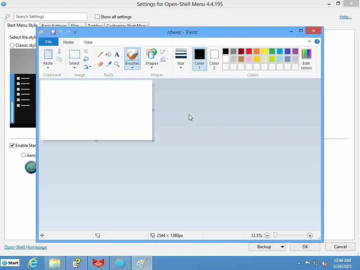The image size is (360, 270).
Task: Collapse the Paint ribbon with the chevron
Action: (x=309, y=41)
